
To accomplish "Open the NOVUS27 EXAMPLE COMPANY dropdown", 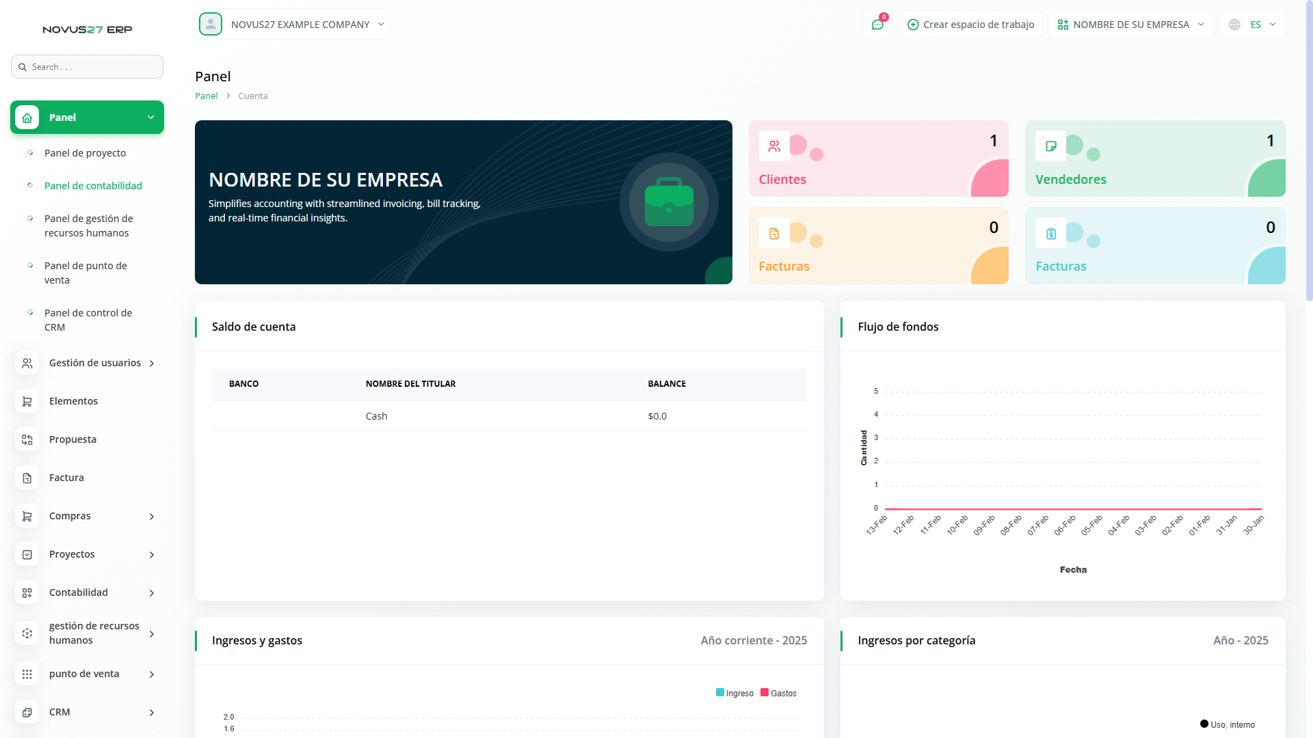I will (293, 25).
